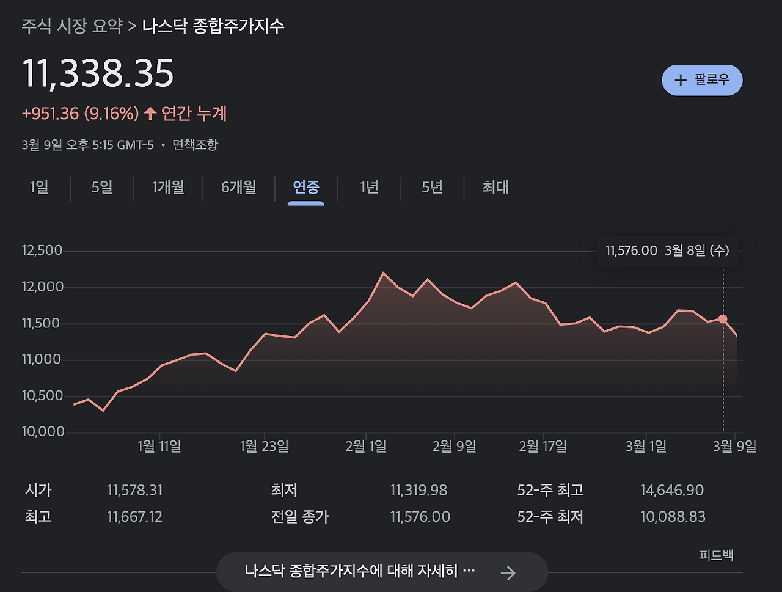Click the arrow icon beside 나스닥 종합주가지수에 대해 자세히
Screen dimensions: 782x592
(508, 572)
